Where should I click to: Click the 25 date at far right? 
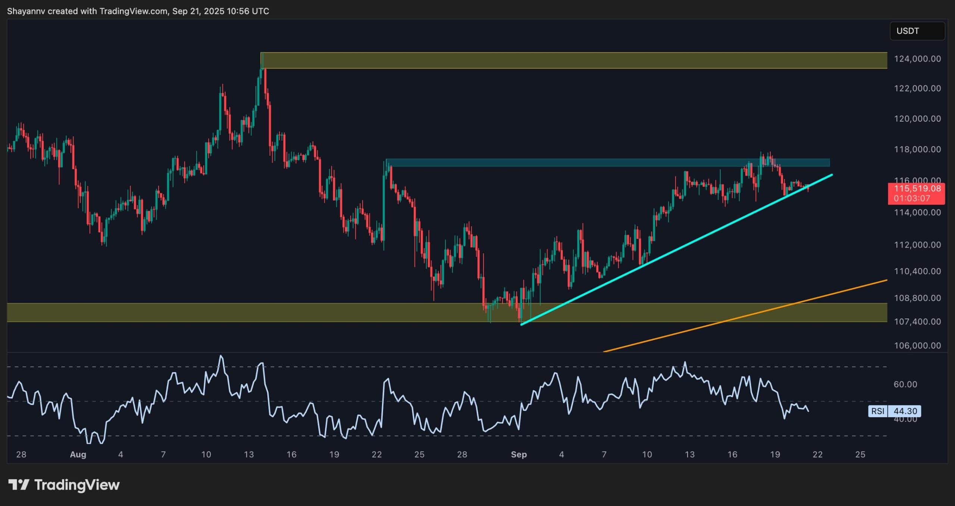860,455
